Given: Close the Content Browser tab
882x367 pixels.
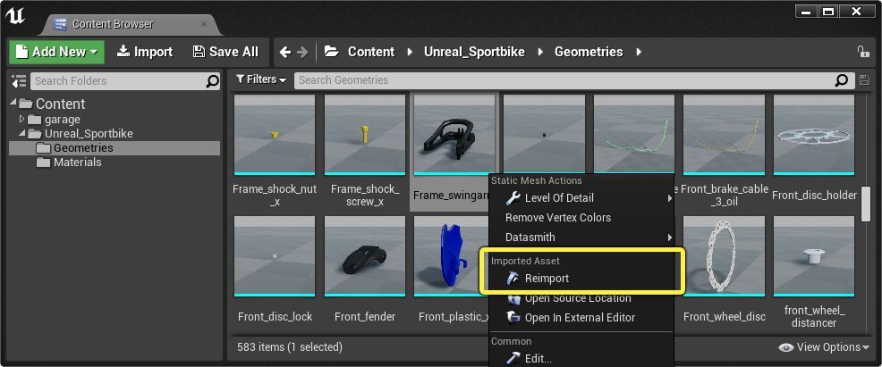Looking at the screenshot, I should [204, 24].
